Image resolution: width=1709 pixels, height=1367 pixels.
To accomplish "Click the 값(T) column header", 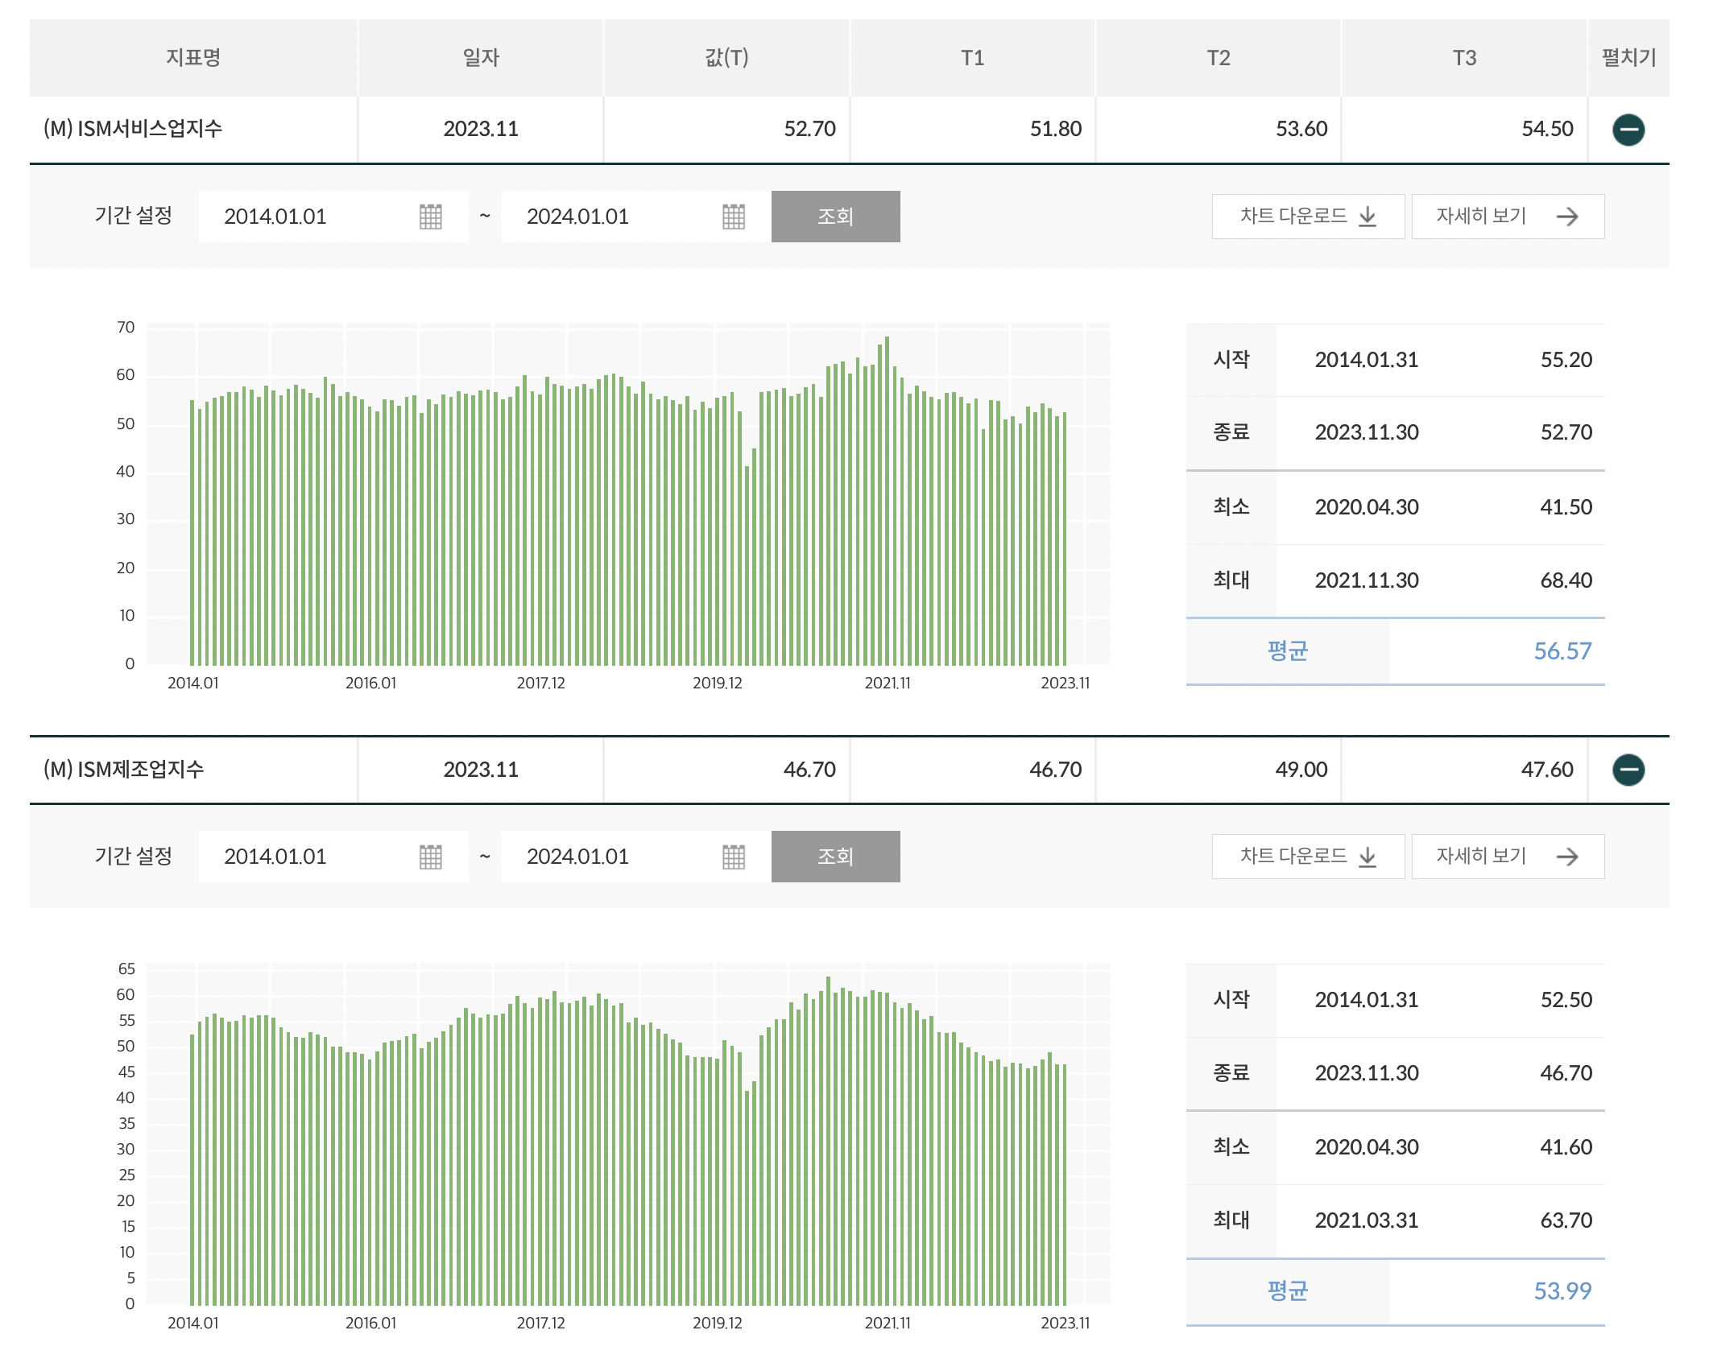I will coord(726,58).
